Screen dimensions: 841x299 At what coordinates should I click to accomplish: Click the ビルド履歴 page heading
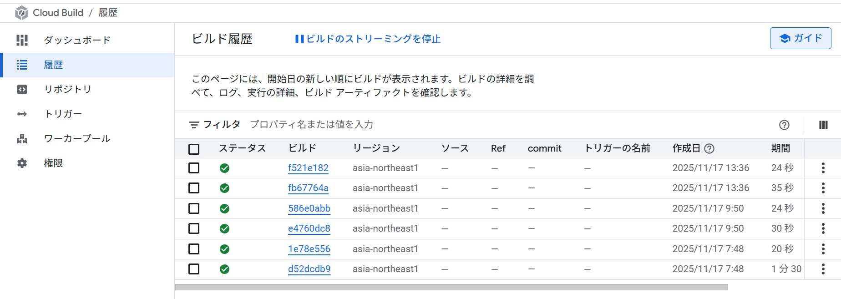(222, 39)
